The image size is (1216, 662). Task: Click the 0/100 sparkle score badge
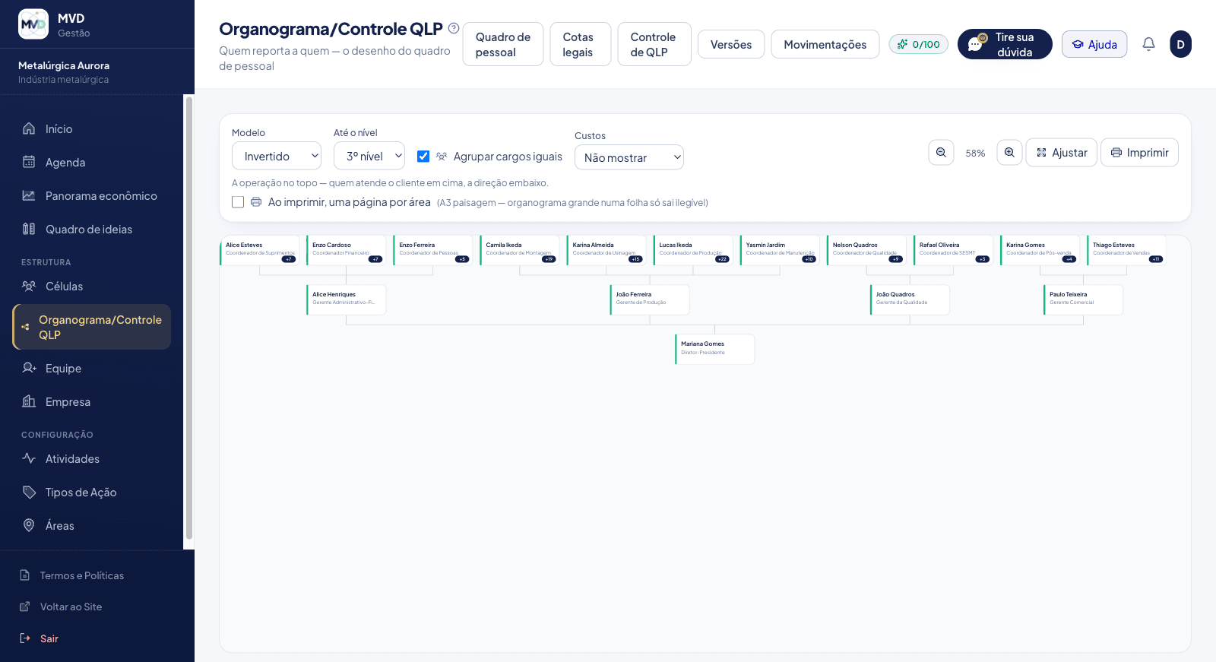[918, 44]
